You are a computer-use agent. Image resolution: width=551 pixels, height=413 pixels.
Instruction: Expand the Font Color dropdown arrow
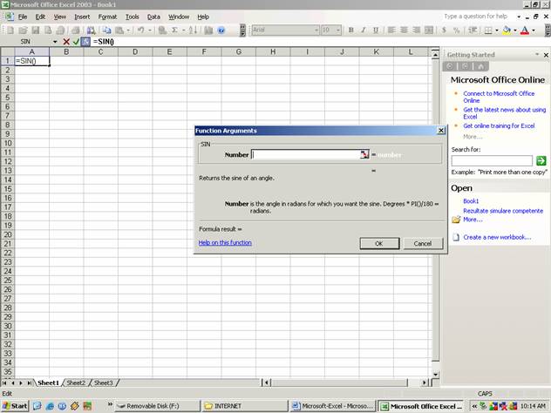pyautogui.click(x=534, y=30)
